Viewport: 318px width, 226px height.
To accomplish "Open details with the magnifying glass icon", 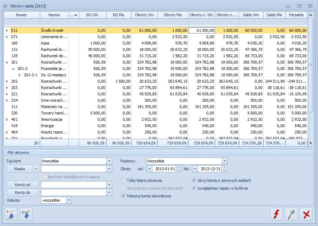I will coord(291,214).
